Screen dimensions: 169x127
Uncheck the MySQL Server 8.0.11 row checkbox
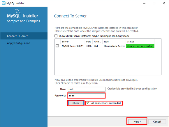tap(57, 46)
